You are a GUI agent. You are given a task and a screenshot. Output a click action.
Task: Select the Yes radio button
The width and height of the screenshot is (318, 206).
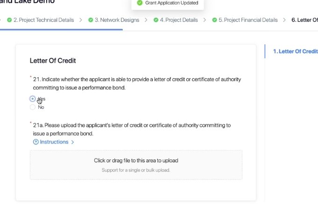click(x=33, y=99)
